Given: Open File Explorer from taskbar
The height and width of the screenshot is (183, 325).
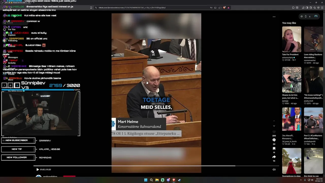Looking at the screenshot, I should 157,180.
